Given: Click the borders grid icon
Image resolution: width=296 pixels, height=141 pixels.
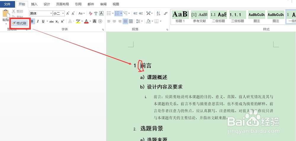Looking at the screenshot, I should (x=157, y=21).
